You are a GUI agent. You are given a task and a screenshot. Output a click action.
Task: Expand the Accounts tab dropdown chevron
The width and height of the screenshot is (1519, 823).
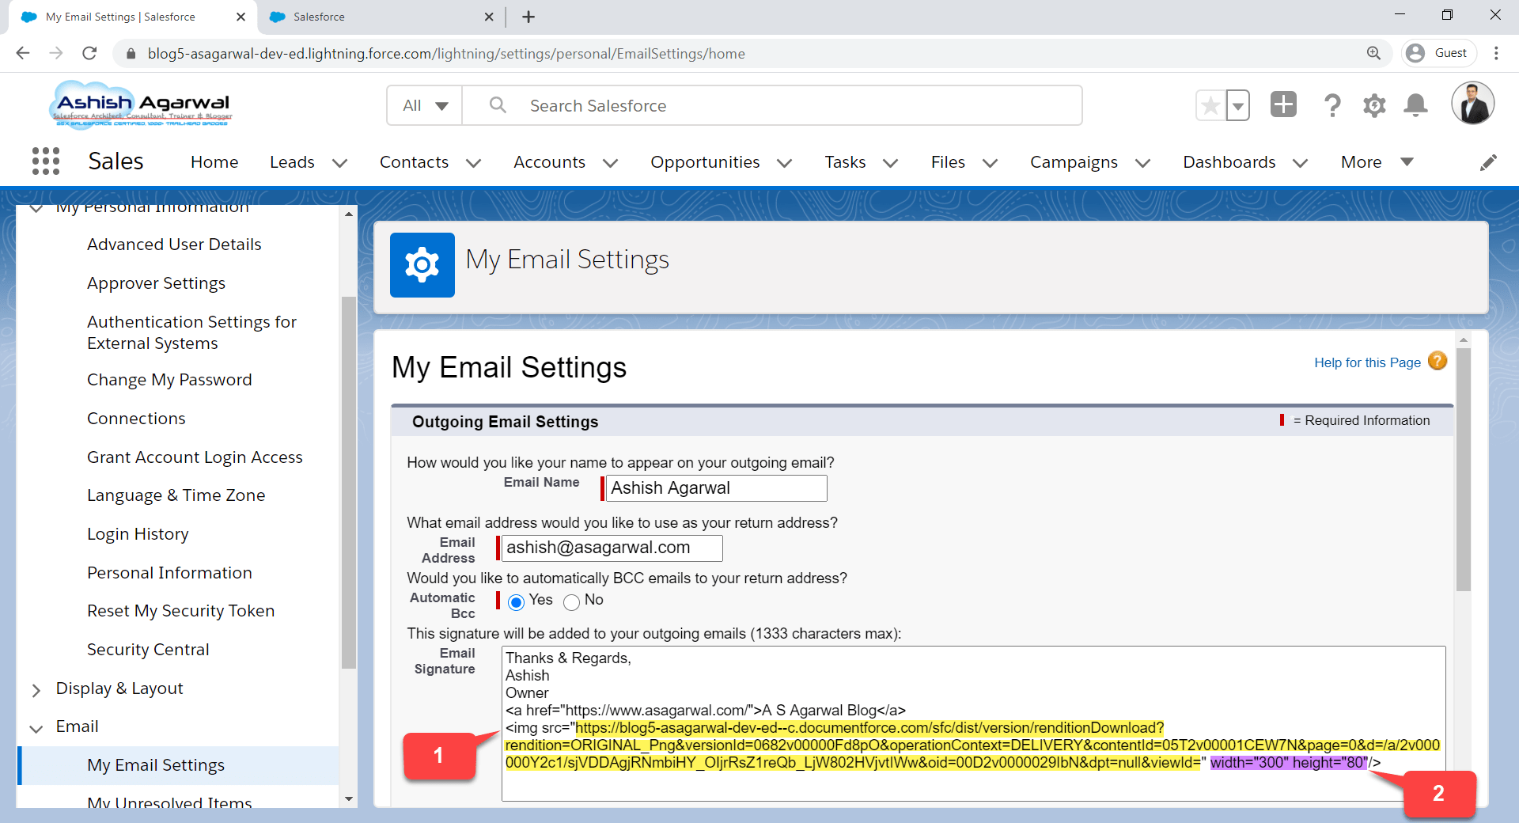(610, 163)
